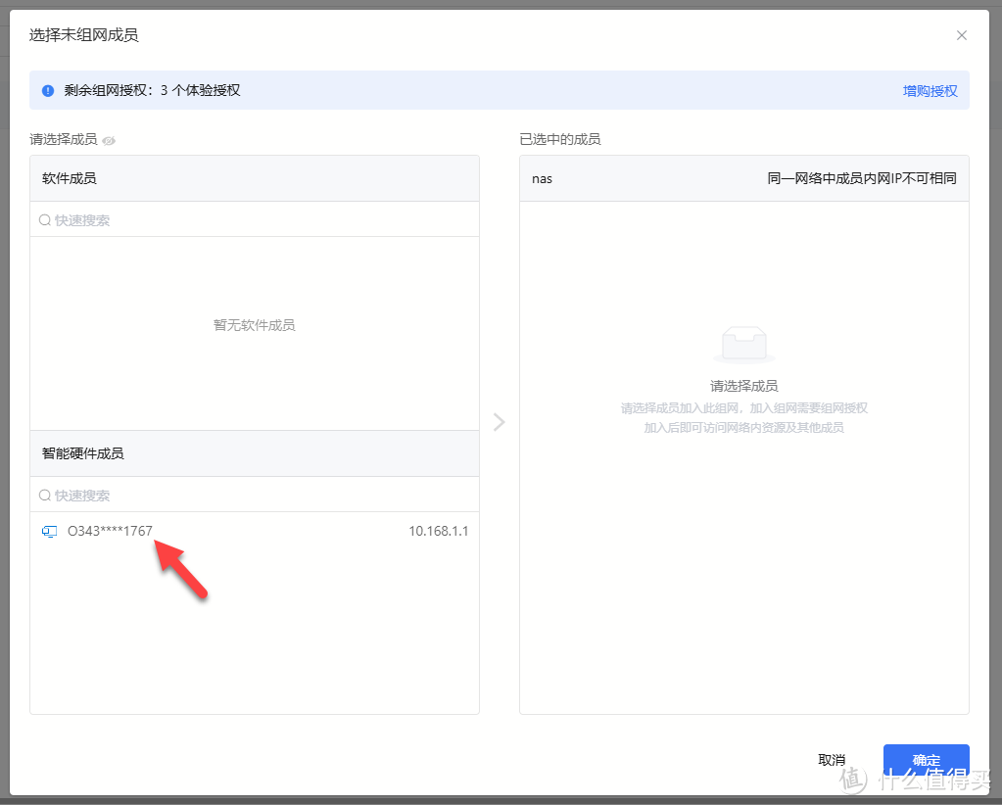1002x805 pixels.
Task: Confirm with the 确定 button
Action: (926, 760)
